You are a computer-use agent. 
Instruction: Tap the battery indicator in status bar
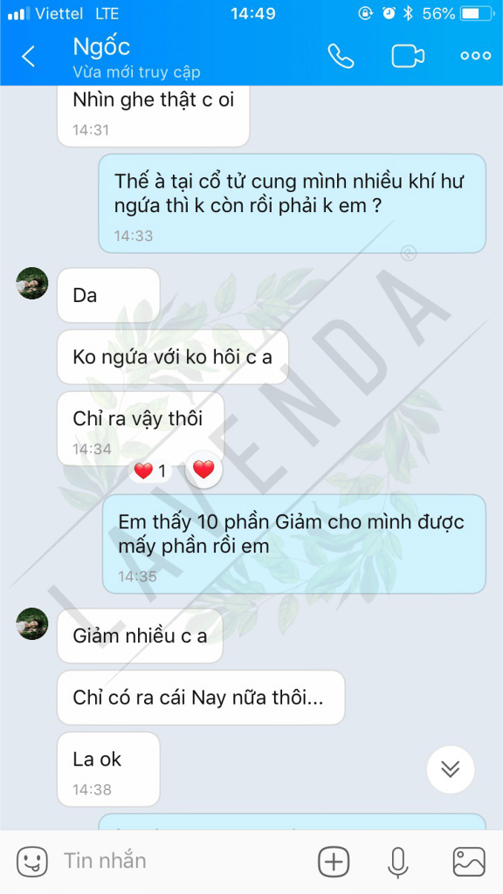pyautogui.click(x=478, y=14)
